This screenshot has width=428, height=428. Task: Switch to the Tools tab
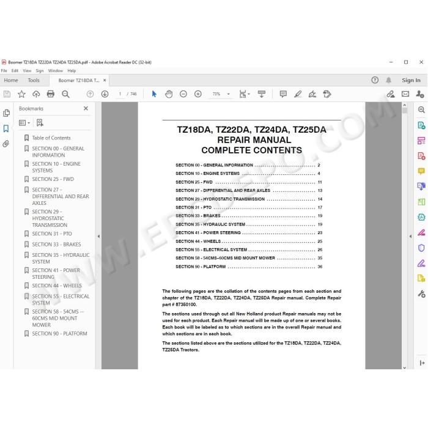[34, 80]
